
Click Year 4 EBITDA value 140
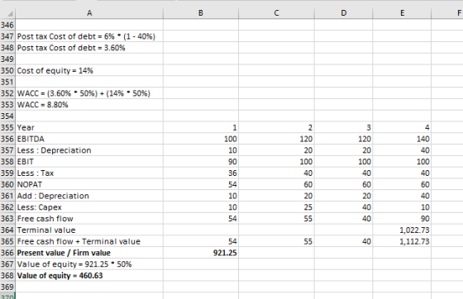pyautogui.click(x=402, y=139)
